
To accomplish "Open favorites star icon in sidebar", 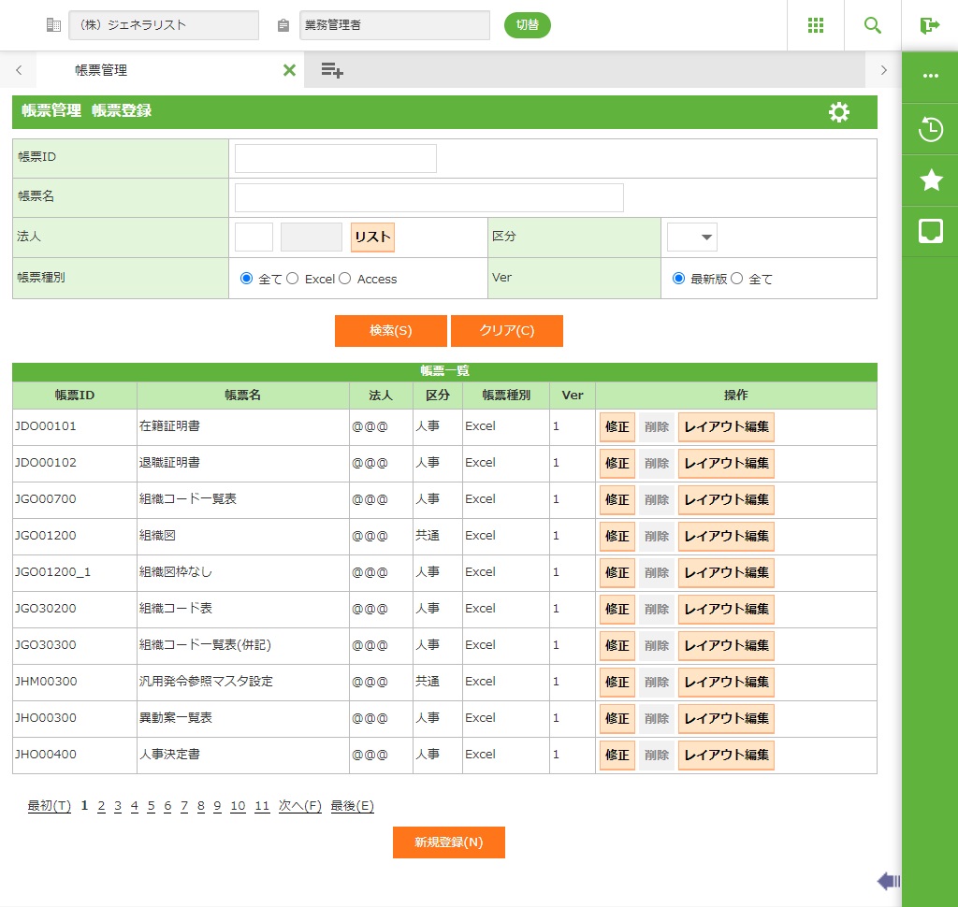I will (x=931, y=180).
